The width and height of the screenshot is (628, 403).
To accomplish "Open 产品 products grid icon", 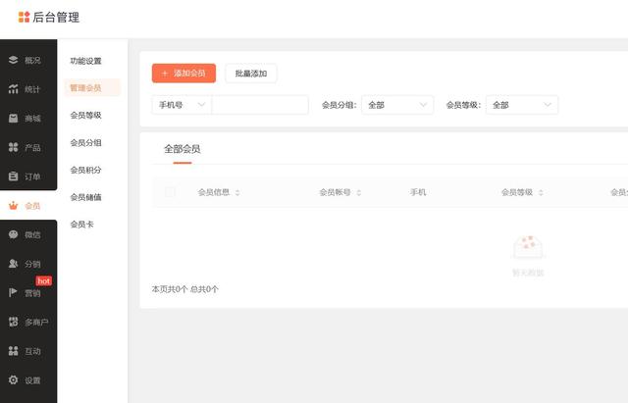I will tap(13, 147).
